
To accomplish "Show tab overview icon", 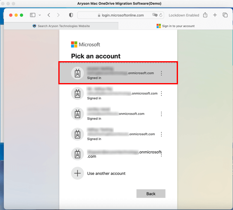I will pyautogui.click(x=225, y=15).
